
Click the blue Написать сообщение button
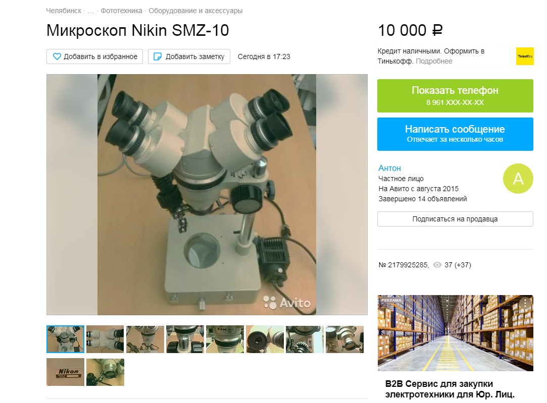click(x=455, y=134)
